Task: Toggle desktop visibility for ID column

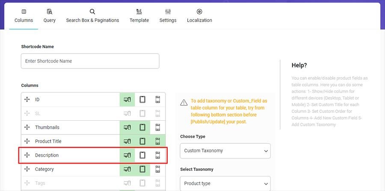Action: coord(127,99)
